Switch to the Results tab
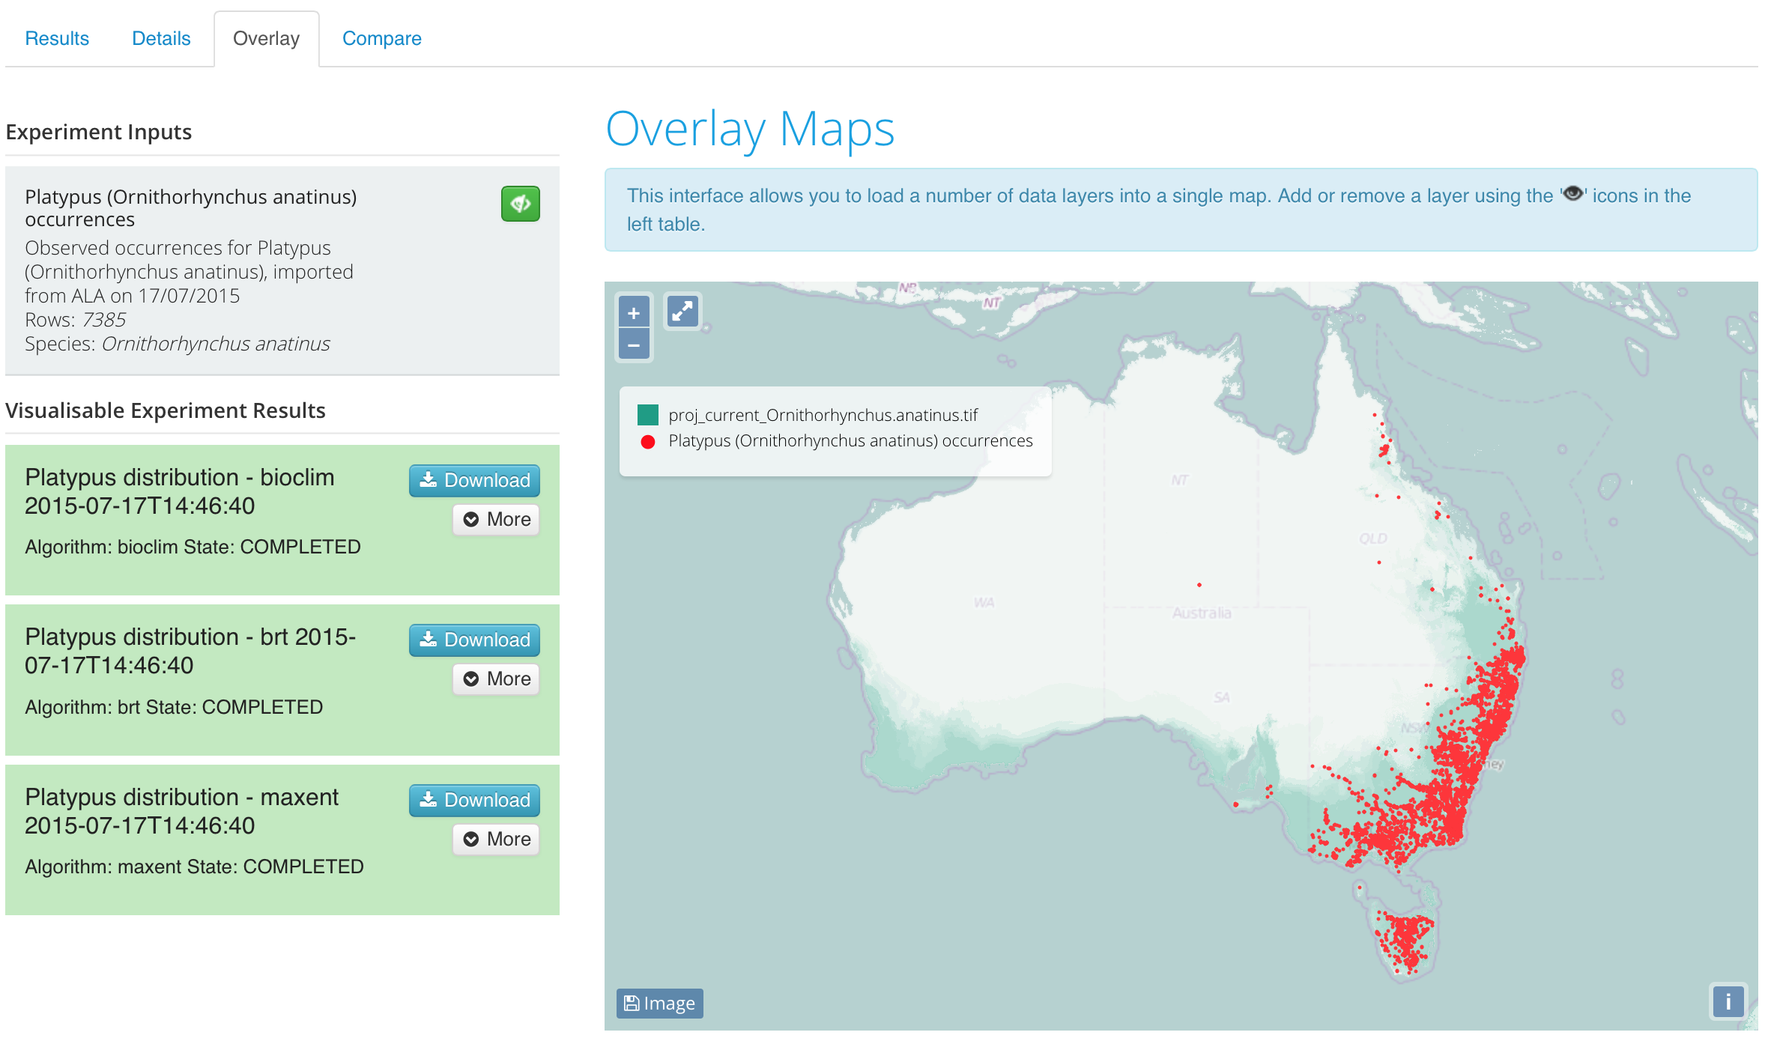 click(x=57, y=38)
